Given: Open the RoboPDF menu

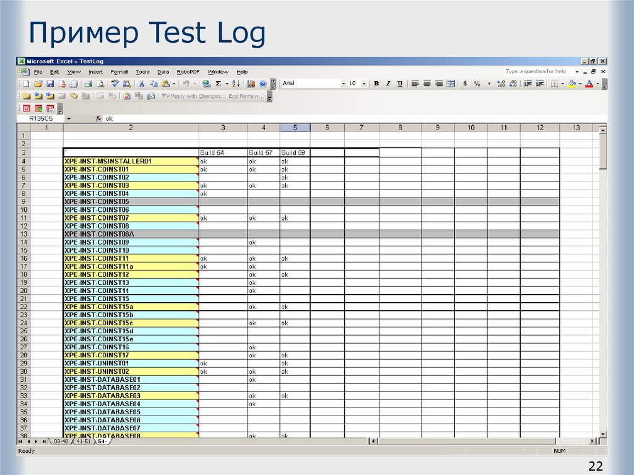Looking at the screenshot, I should pos(187,71).
